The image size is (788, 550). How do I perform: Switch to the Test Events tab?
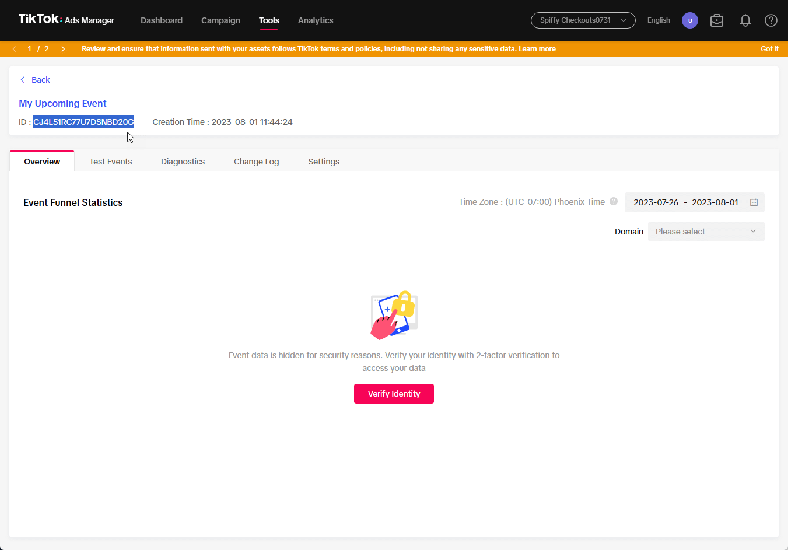click(x=111, y=162)
